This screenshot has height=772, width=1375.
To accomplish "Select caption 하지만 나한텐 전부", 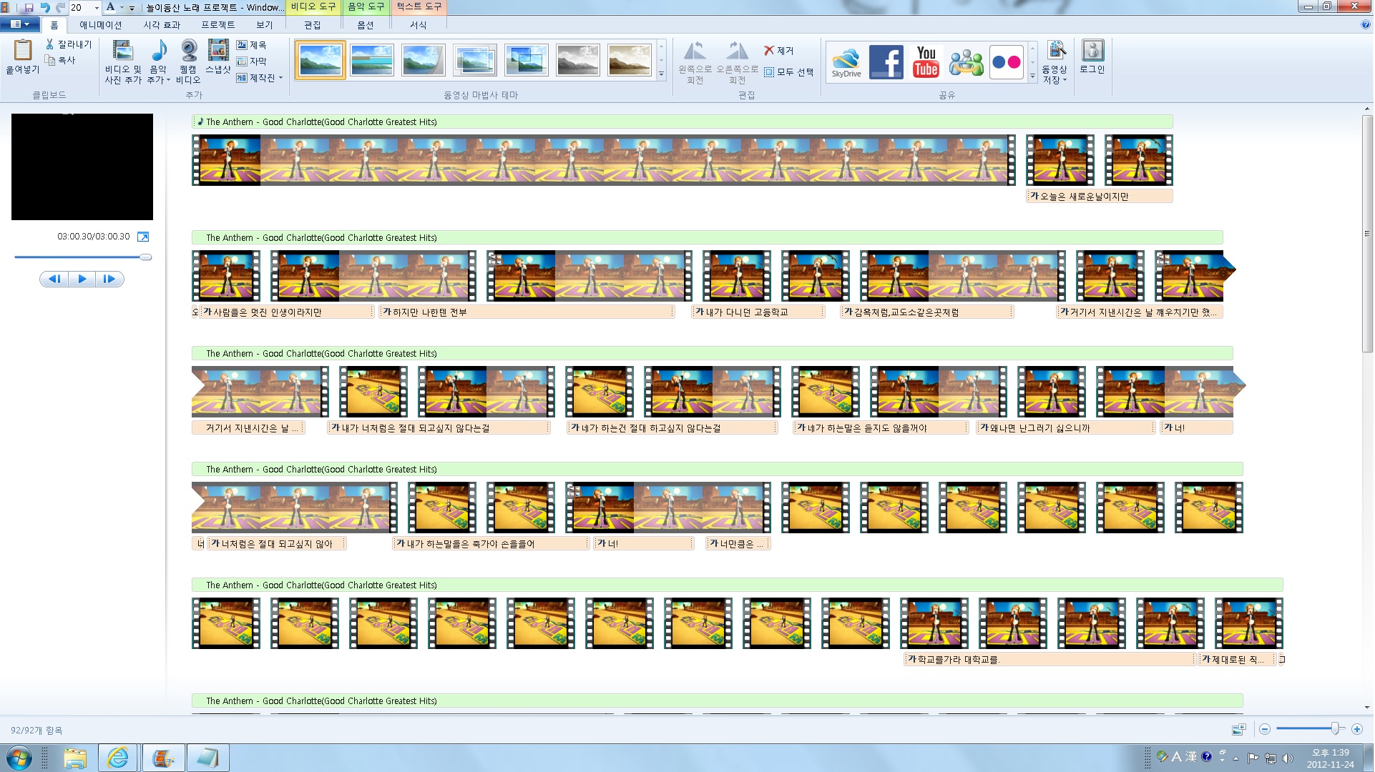I will click(x=527, y=312).
